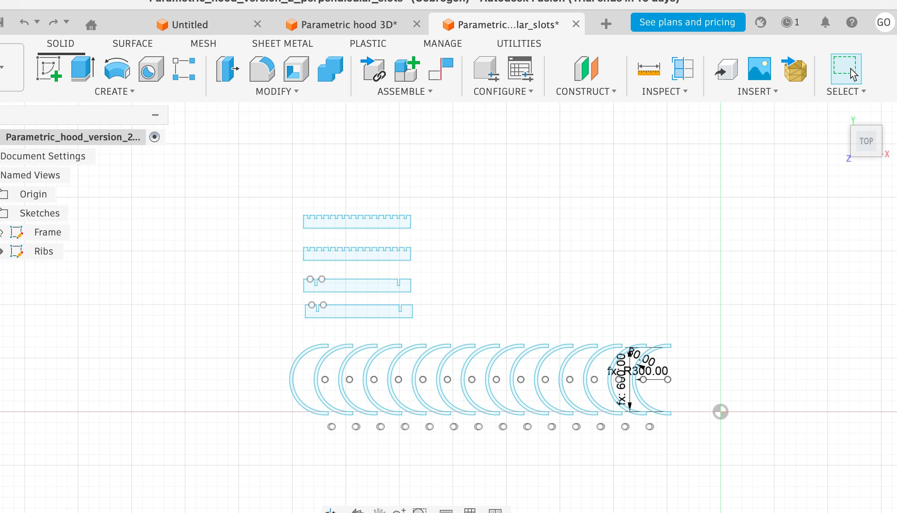Expand the Ribs sketch tree item
The height and width of the screenshot is (513, 897).
[1, 251]
